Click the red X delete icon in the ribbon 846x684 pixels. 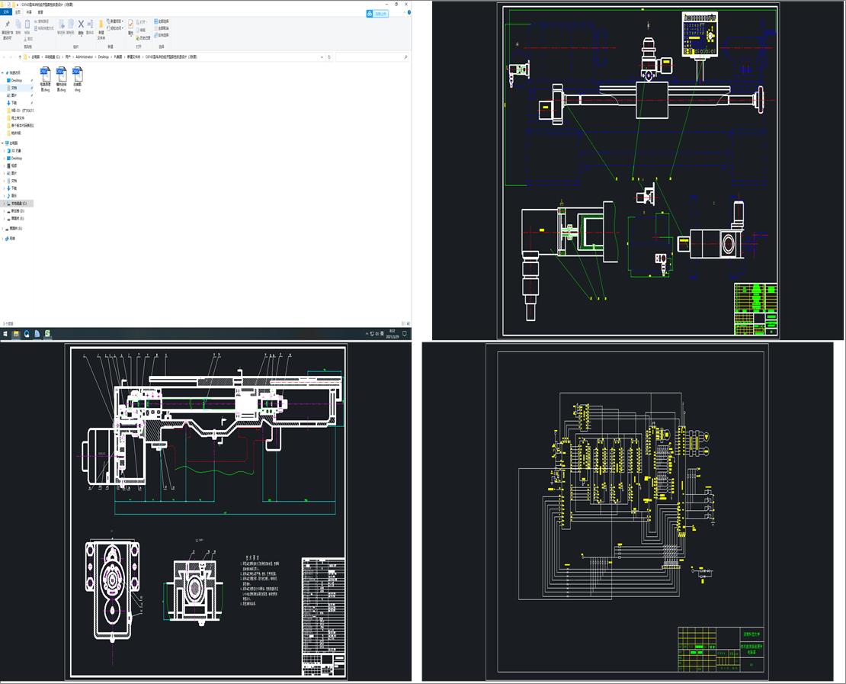point(81,24)
